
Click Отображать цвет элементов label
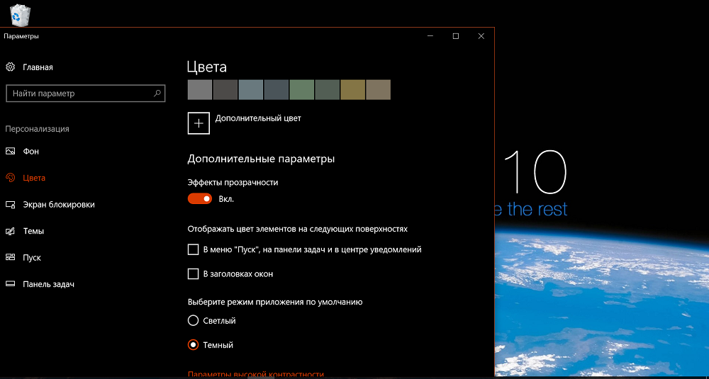coord(298,229)
